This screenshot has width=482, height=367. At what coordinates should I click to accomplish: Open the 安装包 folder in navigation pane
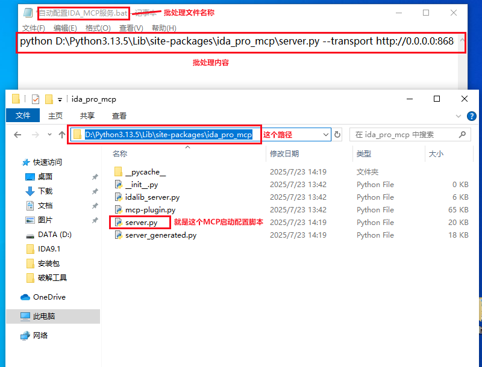pos(49,264)
